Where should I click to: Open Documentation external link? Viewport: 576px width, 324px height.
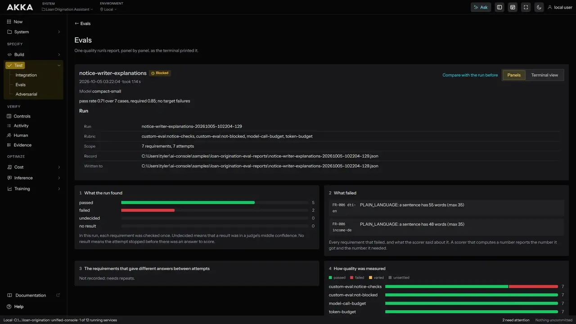[x=33, y=295]
